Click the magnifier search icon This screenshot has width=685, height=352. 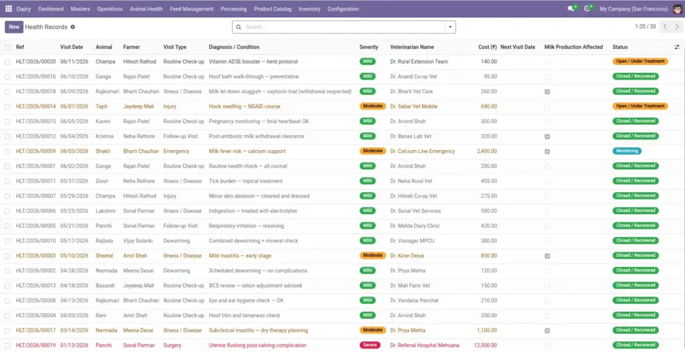(x=239, y=27)
